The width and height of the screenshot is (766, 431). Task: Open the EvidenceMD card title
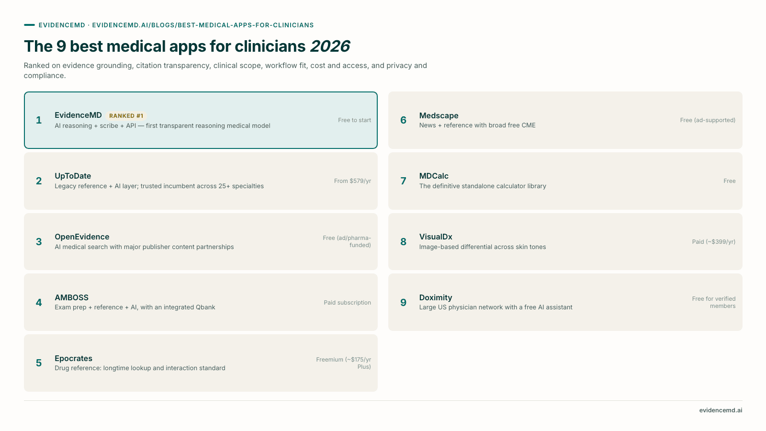tap(78, 115)
